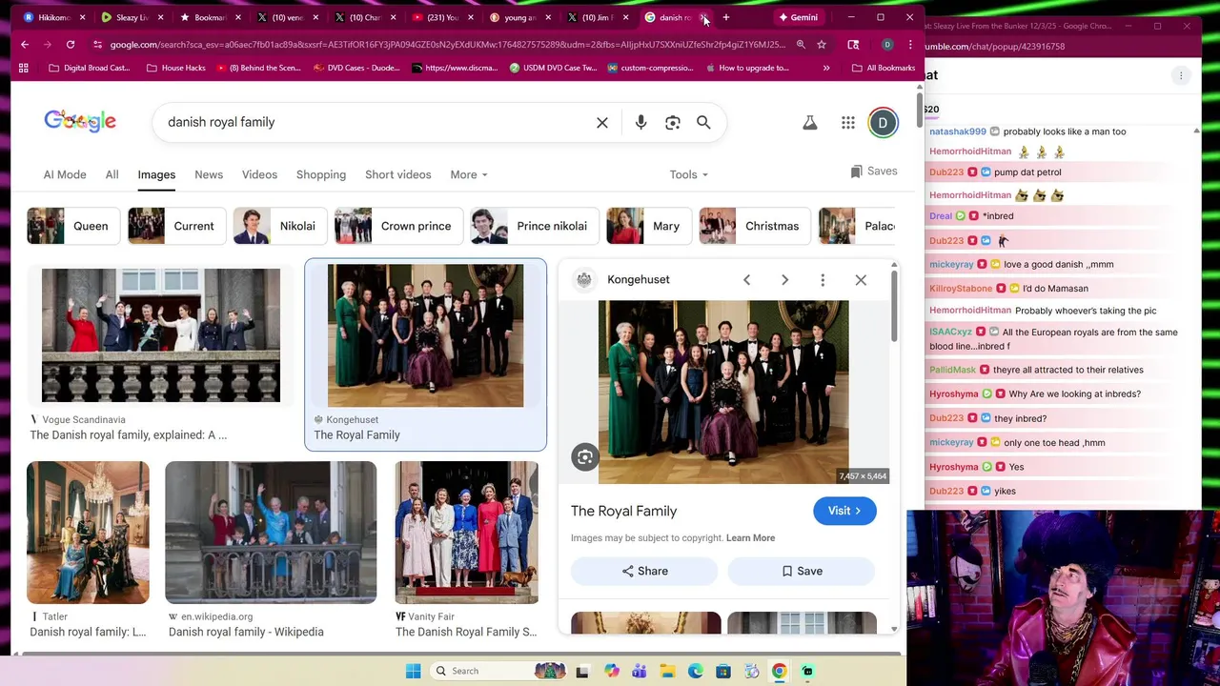
Task: Open bookmarks apps grid shortcut
Action: (x=23, y=68)
